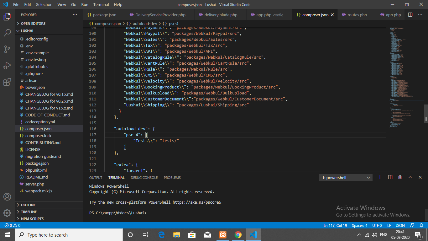Show hidden system tray icons
Image resolution: width=428 pixels, height=241 pixels.
[x=359, y=235]
